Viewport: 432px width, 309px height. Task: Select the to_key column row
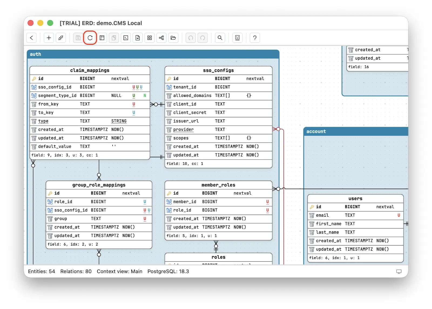point(90,113)
